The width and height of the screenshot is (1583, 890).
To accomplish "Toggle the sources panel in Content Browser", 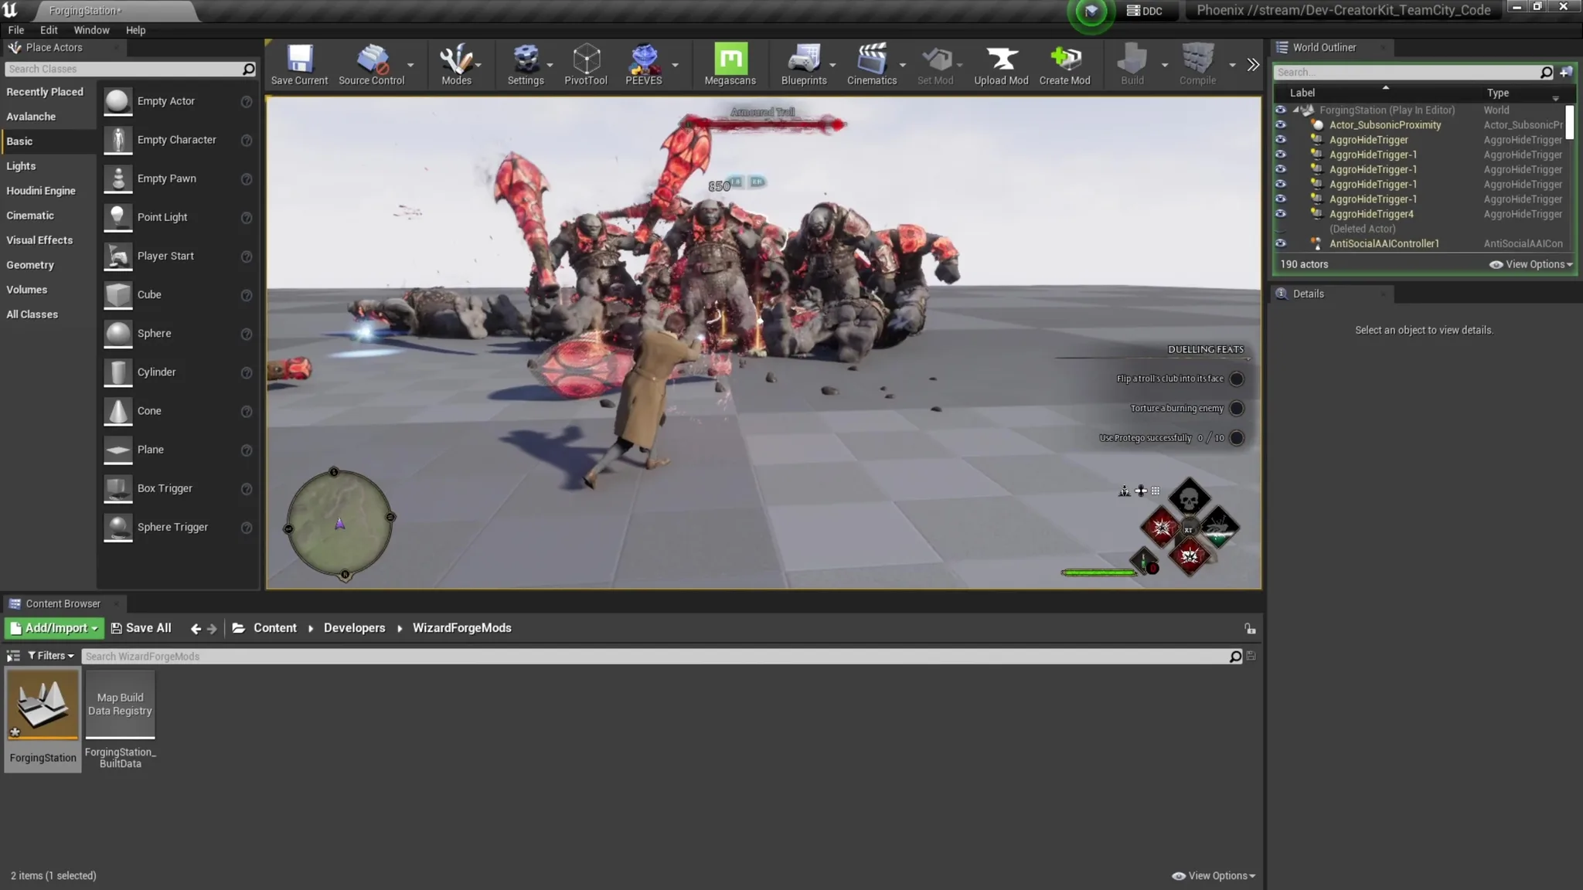I will pos(13,656).
